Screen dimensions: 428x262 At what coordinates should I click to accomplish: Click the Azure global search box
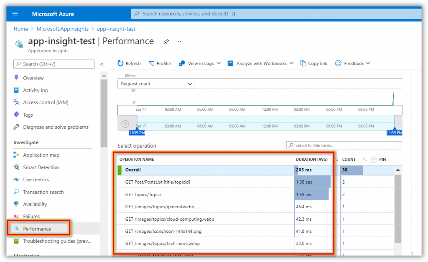[276, 14]
